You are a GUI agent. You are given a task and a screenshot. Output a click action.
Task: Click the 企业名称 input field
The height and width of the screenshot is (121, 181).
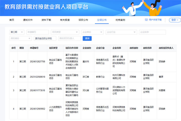point(152,32)
